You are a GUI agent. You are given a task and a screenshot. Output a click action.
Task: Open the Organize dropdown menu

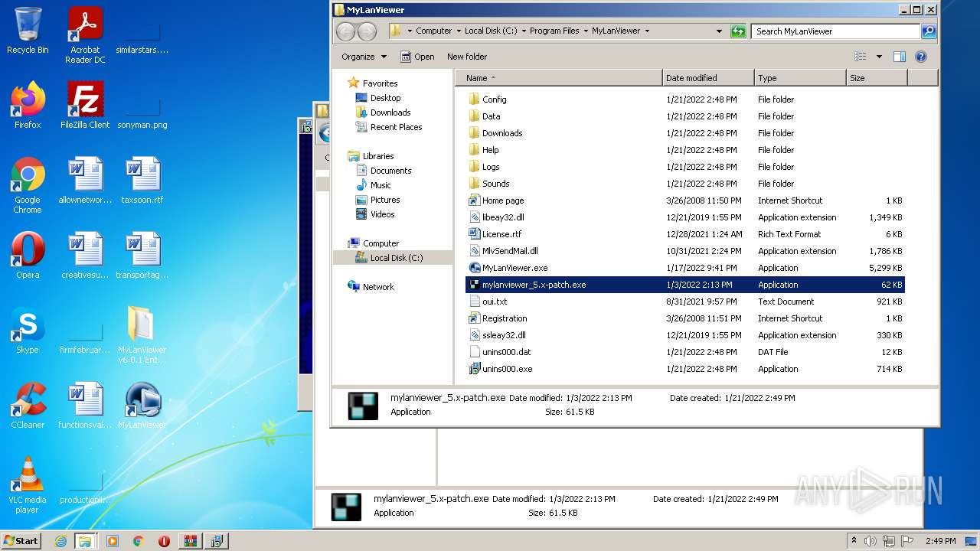[x=364, y=57]
